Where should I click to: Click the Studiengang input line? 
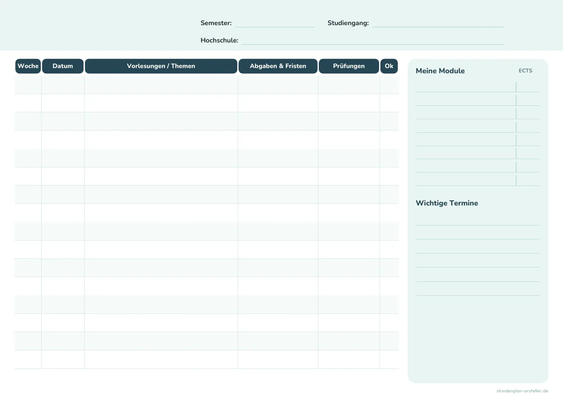coord(438,23)
